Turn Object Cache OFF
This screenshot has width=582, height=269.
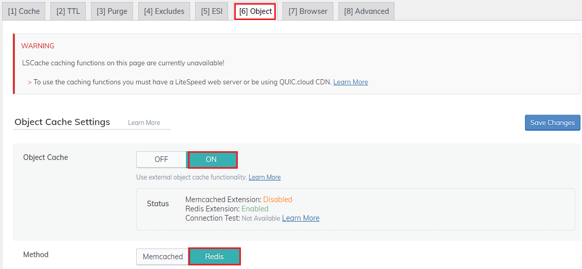pyautogui.click(x=161, y=159)
